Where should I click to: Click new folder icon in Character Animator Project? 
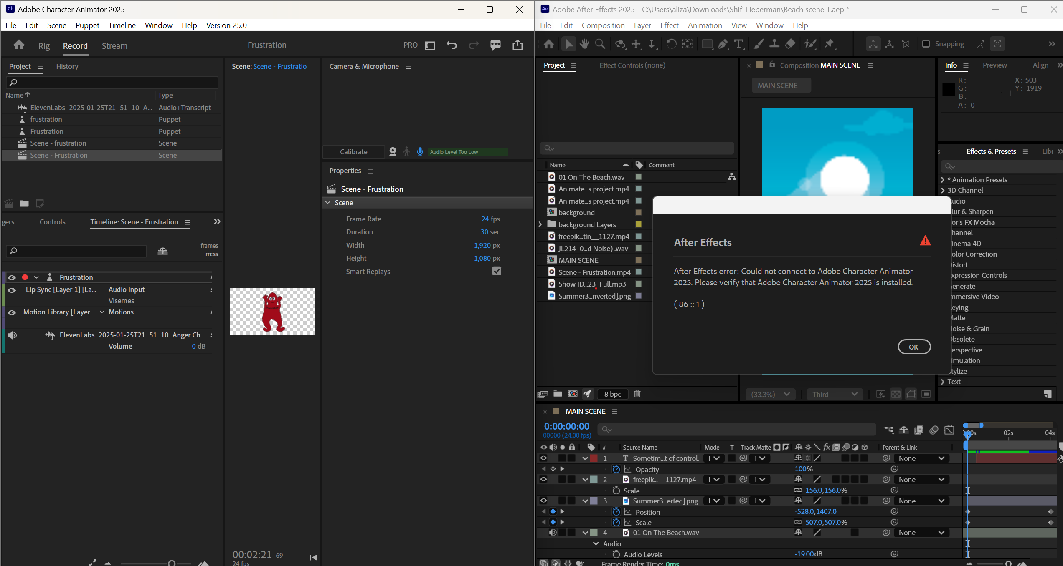[x=24, y=204]
